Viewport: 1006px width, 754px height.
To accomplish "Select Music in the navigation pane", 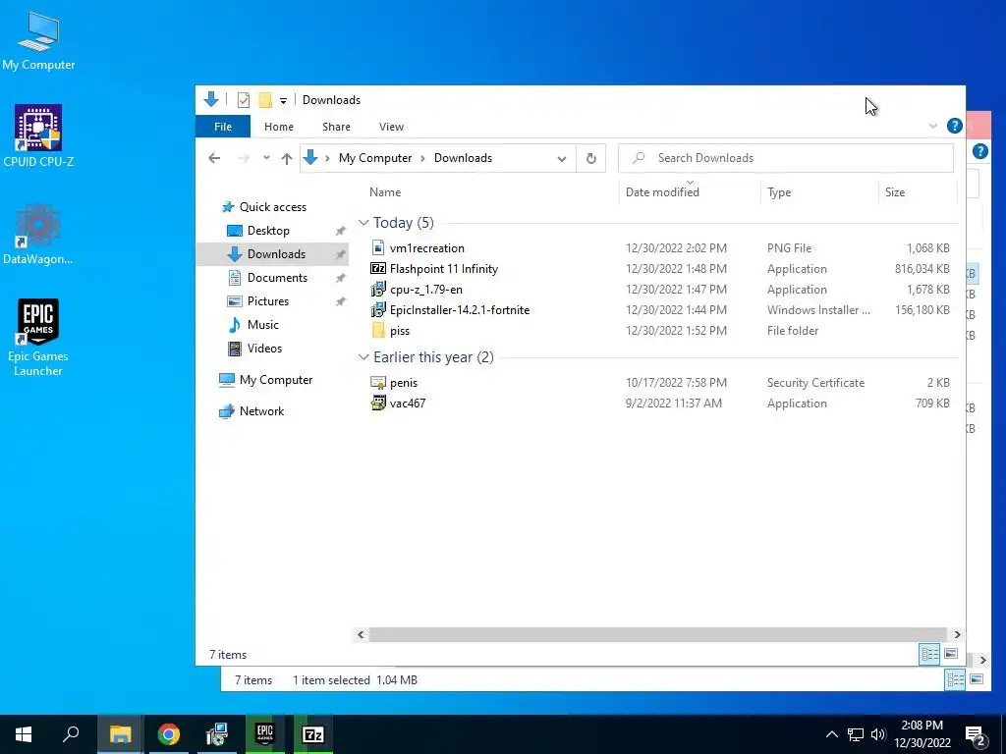I will point(263,324).
